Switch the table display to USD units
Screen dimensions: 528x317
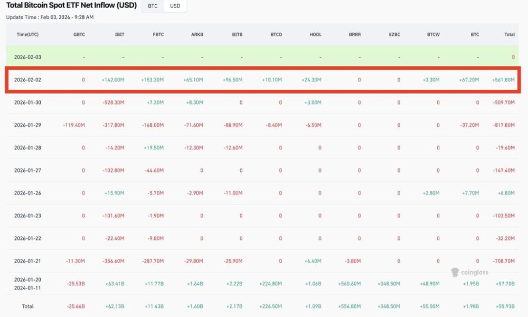(x=174, y=6)
